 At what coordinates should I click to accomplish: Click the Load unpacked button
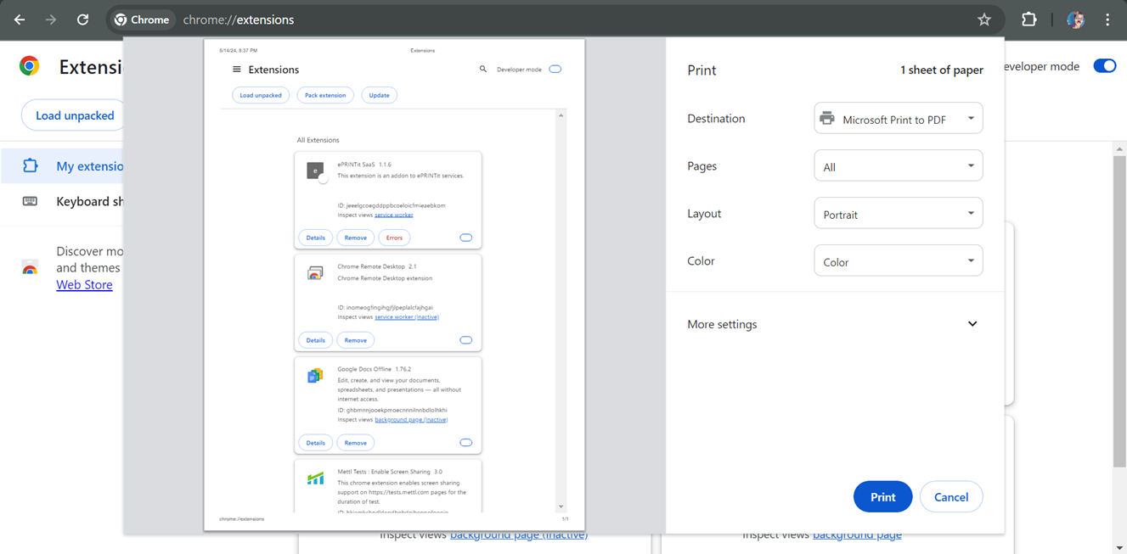coord(76,115)
